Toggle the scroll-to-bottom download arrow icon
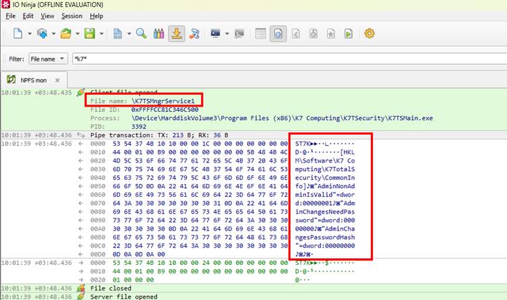Screen dimensions: 507x300 (177, 34)
